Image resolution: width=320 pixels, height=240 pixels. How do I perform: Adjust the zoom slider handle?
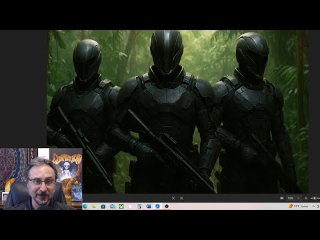pyautogui.click(x=315, y=198)
